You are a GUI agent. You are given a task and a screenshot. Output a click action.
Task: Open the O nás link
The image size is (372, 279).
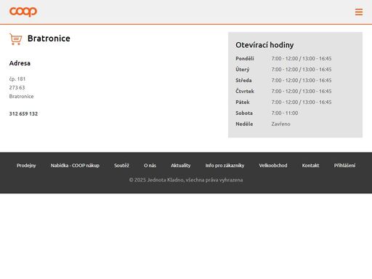pos(150,166)
